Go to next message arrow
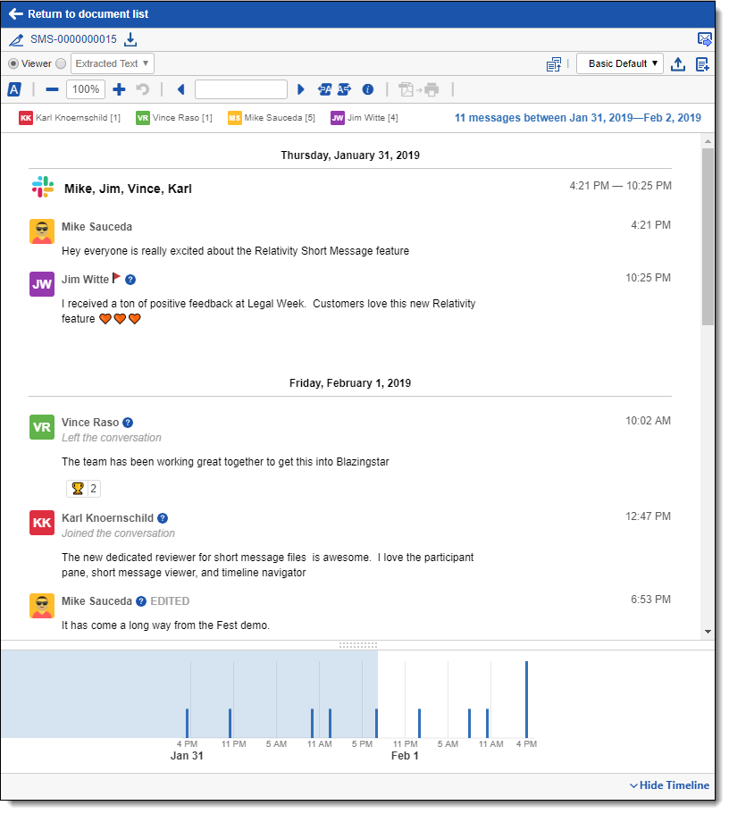Viewport: 729px width, 814px height. point(300,89)
